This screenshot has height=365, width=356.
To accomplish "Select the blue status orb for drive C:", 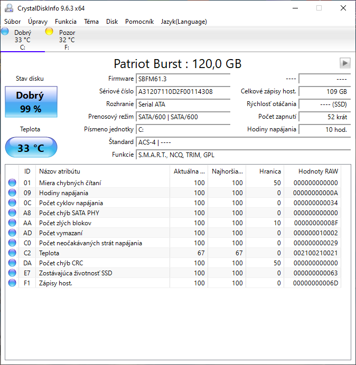I will [5, 32].
